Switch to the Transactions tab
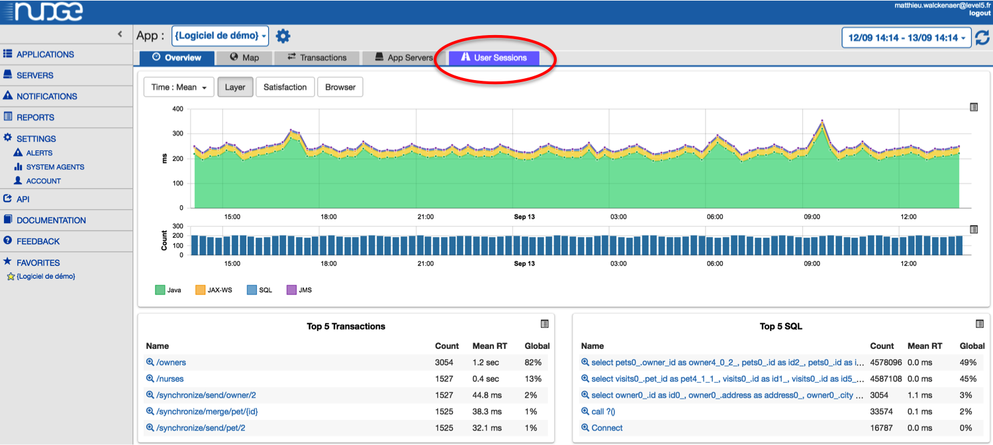The height and width of the screenshot is (445, 993). click(x=316, y=58)
